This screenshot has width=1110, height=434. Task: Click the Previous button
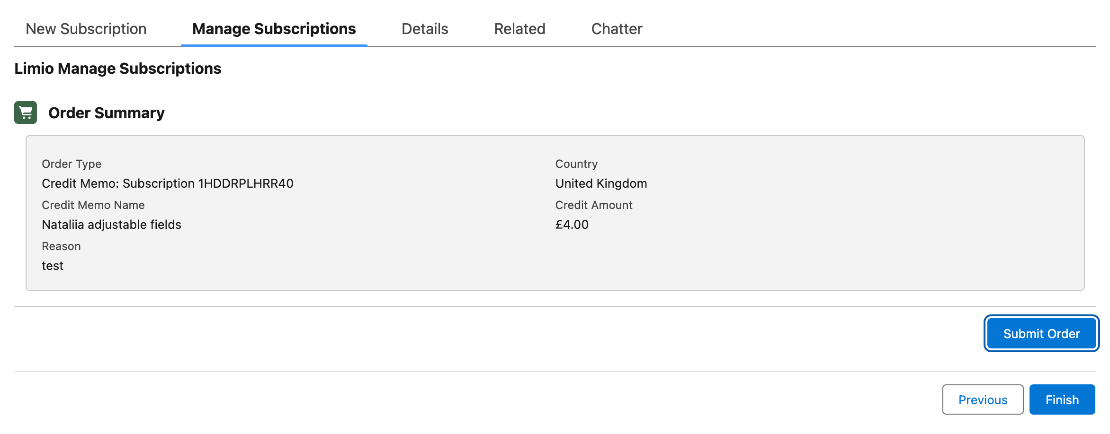click(983, 400)
